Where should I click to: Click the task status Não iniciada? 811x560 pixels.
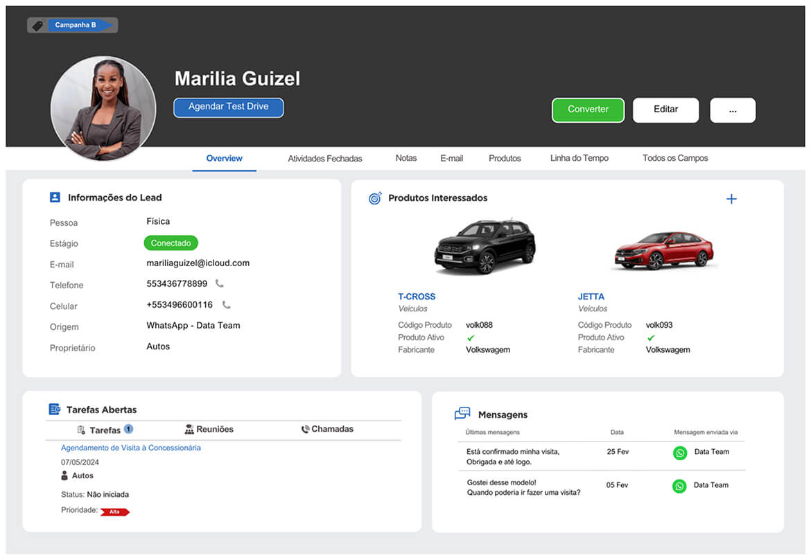tap(107, 494)
